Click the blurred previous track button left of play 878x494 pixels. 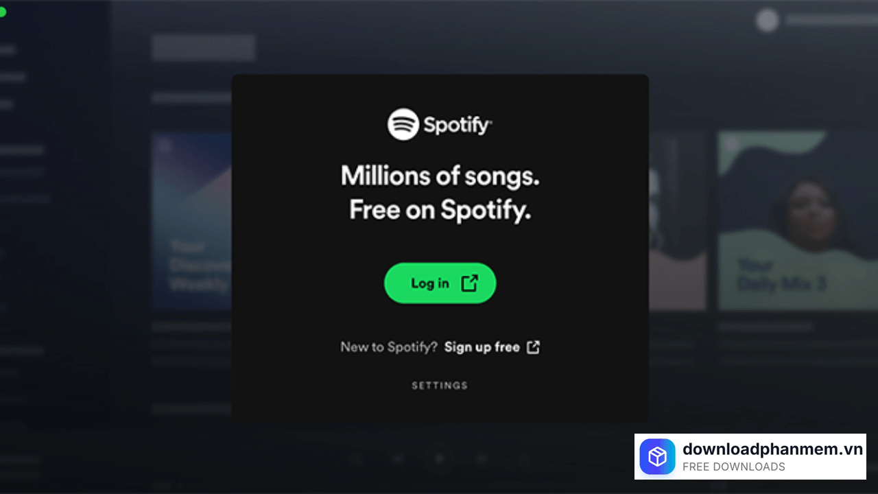[399, 458]
